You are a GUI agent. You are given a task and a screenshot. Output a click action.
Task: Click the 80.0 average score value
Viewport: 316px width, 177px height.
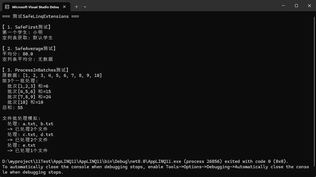[x=28, y=54]
